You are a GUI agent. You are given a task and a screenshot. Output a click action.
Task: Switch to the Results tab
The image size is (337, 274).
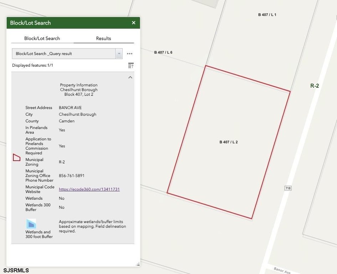103,39
